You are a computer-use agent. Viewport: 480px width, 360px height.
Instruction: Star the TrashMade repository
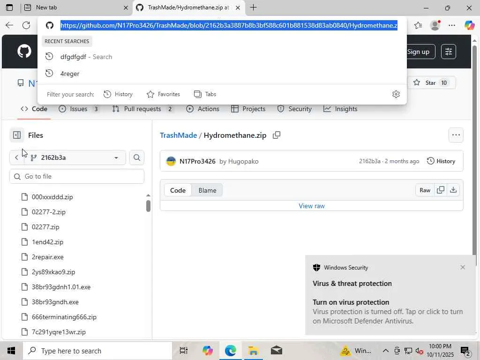pos(431,82)
